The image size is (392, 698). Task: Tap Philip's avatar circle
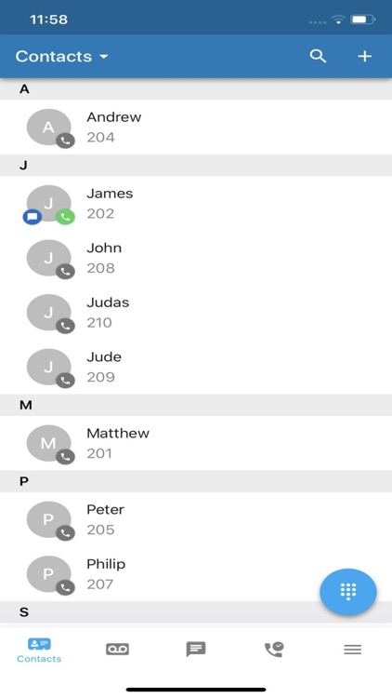click(49, 574)
